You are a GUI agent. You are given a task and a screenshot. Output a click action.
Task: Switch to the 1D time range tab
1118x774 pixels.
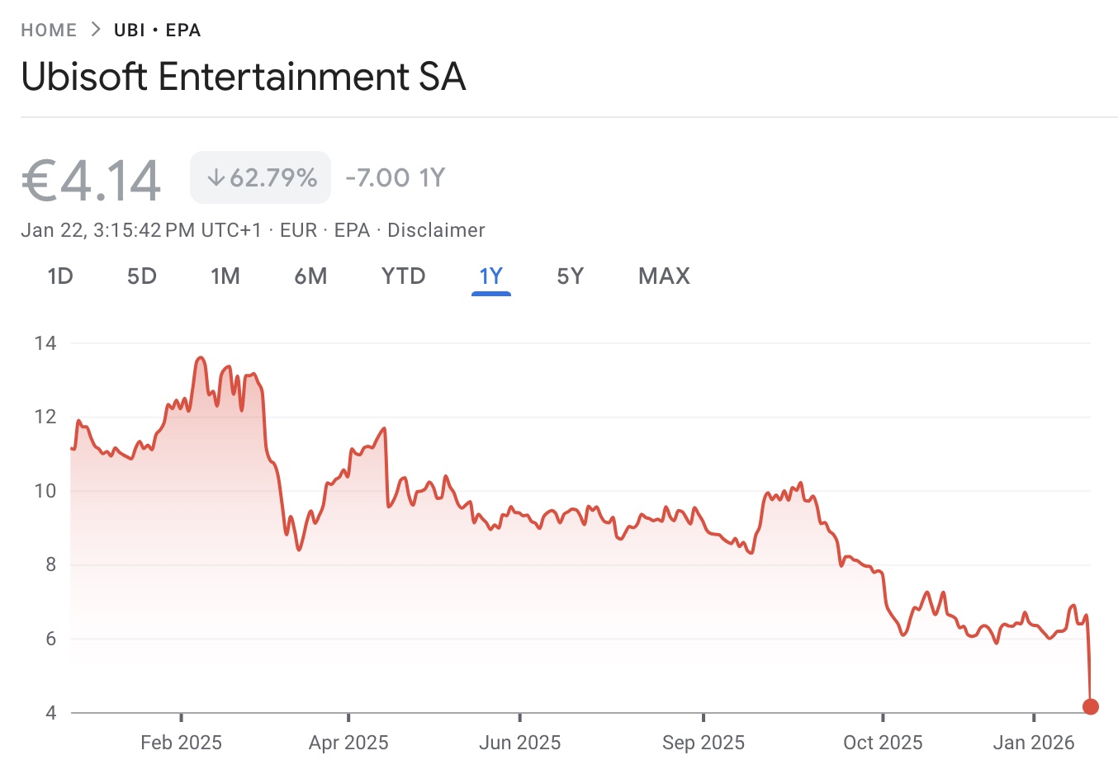pos(60,276)
